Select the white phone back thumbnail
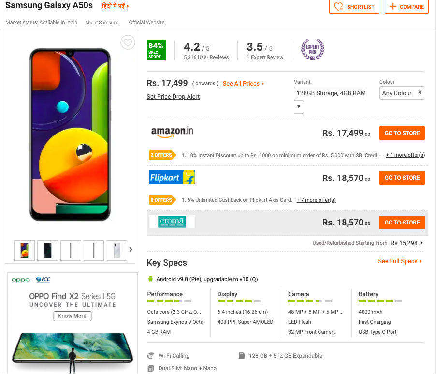 click(x=117, y=251)
